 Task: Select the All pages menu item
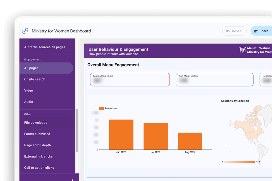pyautogui.click(x=46, y=68)
